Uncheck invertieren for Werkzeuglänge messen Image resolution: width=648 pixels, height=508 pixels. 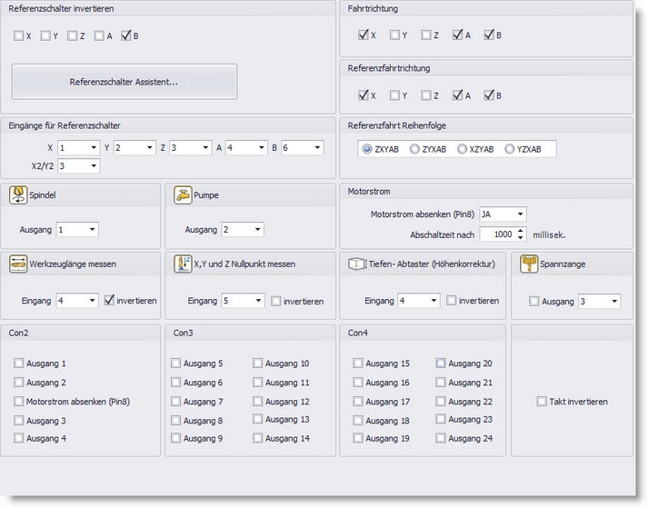point(110,301)
